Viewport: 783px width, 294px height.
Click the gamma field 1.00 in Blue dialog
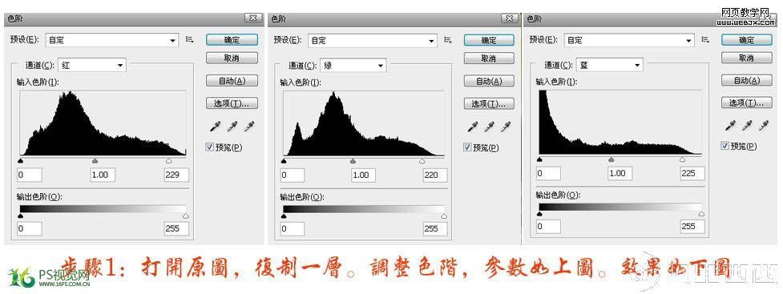[x=620, y=173]
